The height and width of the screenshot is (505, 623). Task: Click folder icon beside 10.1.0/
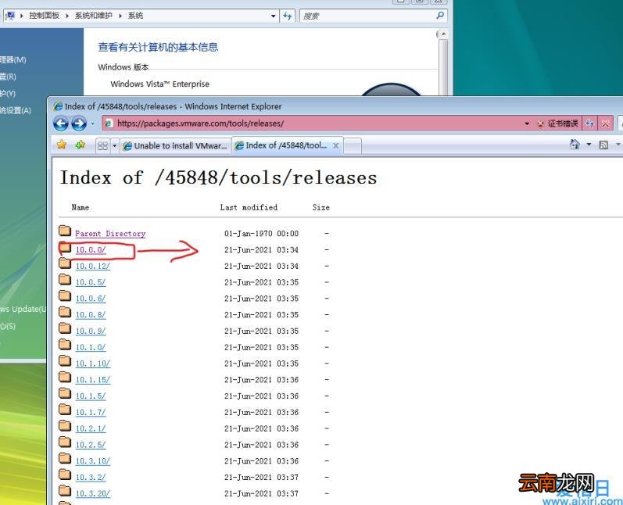(x=65, y=345)
